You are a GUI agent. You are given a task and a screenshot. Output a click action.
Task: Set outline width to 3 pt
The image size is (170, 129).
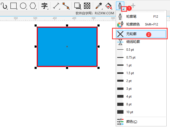coord(141,89)
